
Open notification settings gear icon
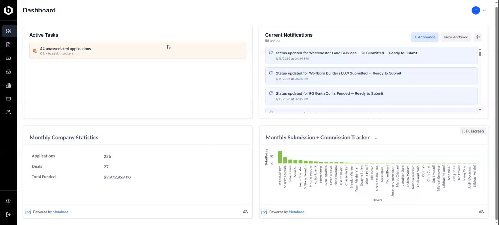pyautogui.click(x=477, y=37)
